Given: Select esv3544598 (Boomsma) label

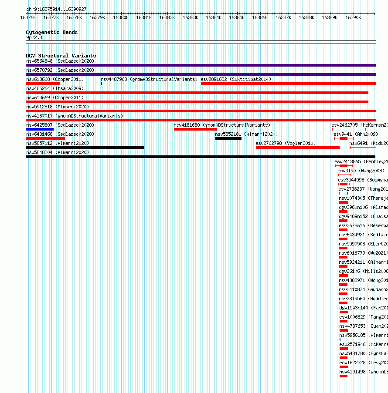Looking at the screenshot, I should [363, 180].
